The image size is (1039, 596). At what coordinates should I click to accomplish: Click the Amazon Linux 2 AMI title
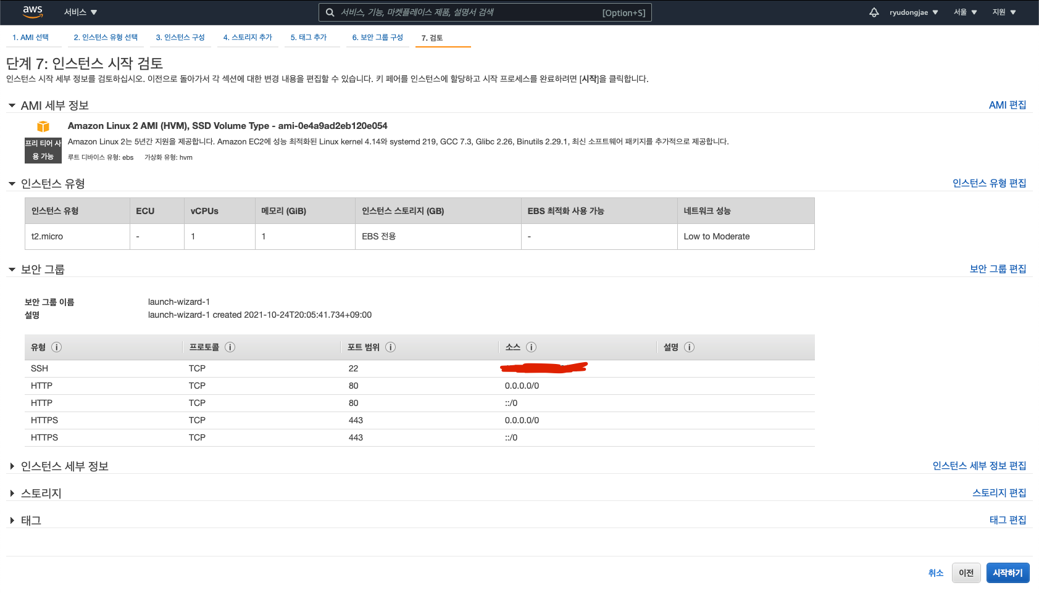pos(228,126)
